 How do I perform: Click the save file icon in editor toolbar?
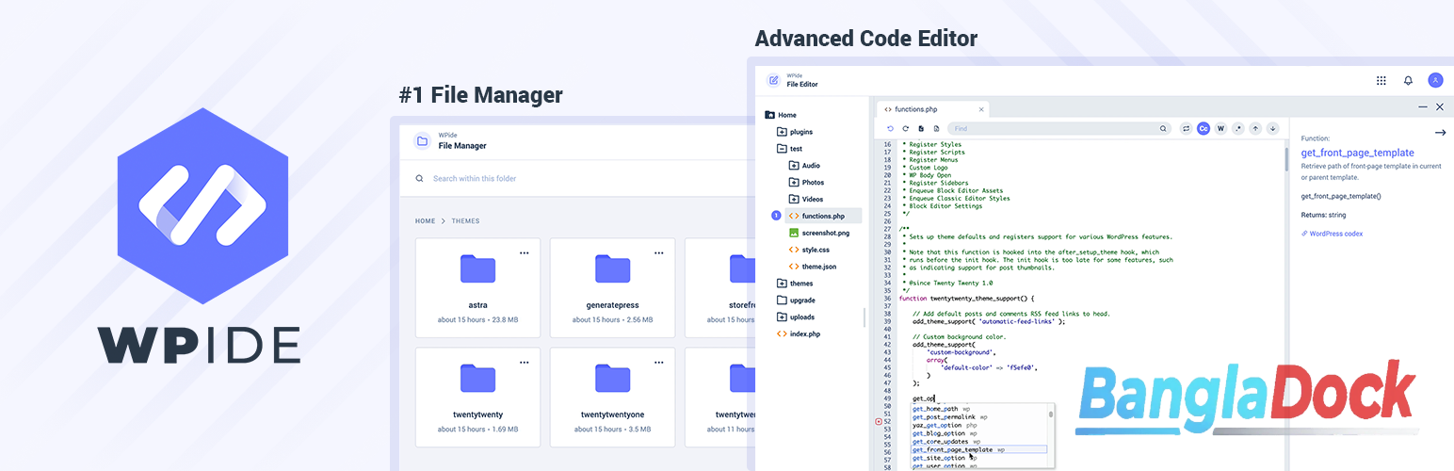click(921, 128)
